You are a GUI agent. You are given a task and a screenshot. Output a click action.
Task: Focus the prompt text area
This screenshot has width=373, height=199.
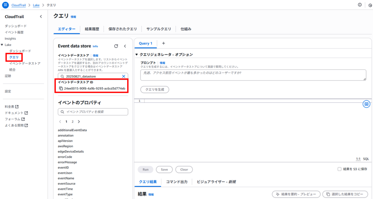pos(253,75)
